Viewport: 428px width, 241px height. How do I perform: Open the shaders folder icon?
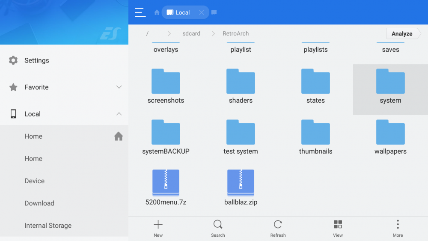[241, 81]
